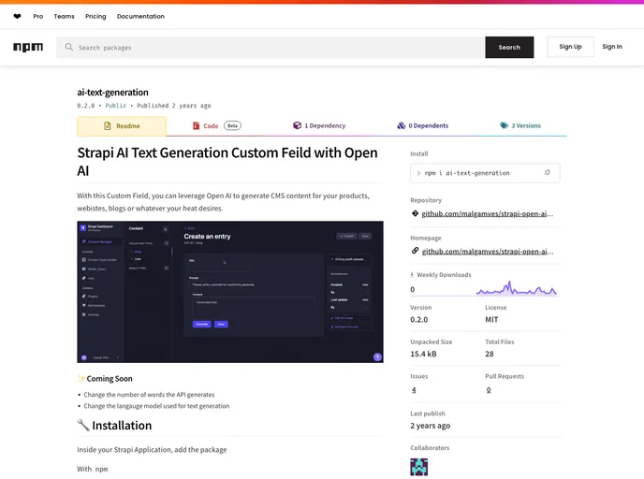Click the Strapi AI Text Generation heading
The image size is (644, 479).
[x=227, y=162]
